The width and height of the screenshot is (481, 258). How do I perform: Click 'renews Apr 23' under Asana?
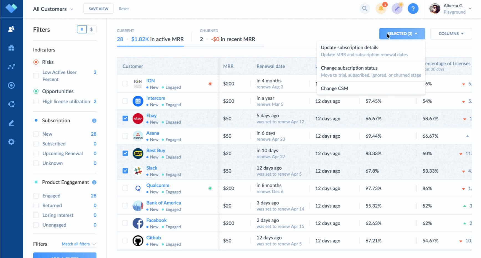pos(271,139)
